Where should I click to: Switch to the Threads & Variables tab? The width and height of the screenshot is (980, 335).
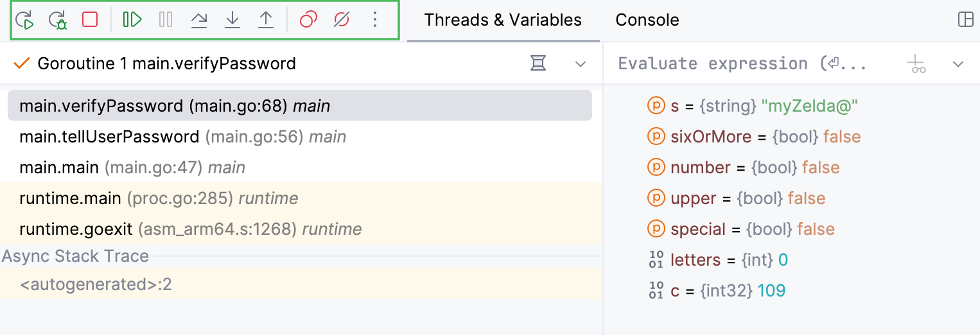pyautogui.click(x=503, y=20)
